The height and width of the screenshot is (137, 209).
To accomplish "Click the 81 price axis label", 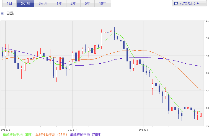I will 207,21.
